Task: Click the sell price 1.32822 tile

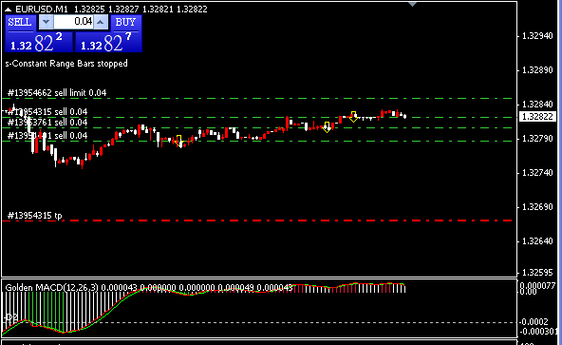Action: pyautogui.click(x=39, y=42)
